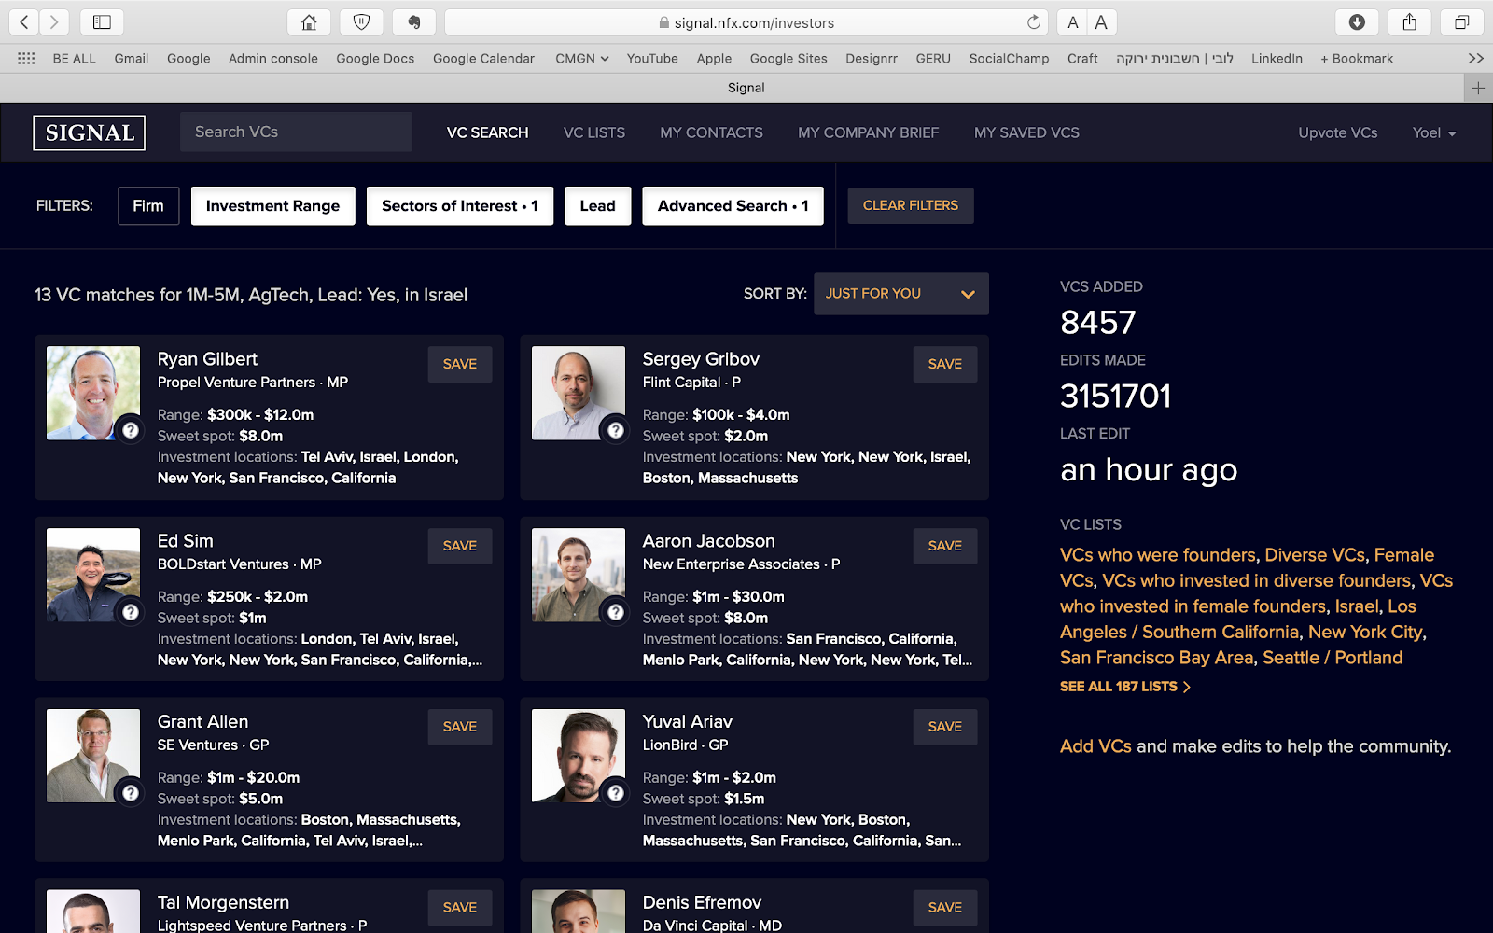Increase text size with large A
The image size is (1493, 933).
click(1102, 22)
